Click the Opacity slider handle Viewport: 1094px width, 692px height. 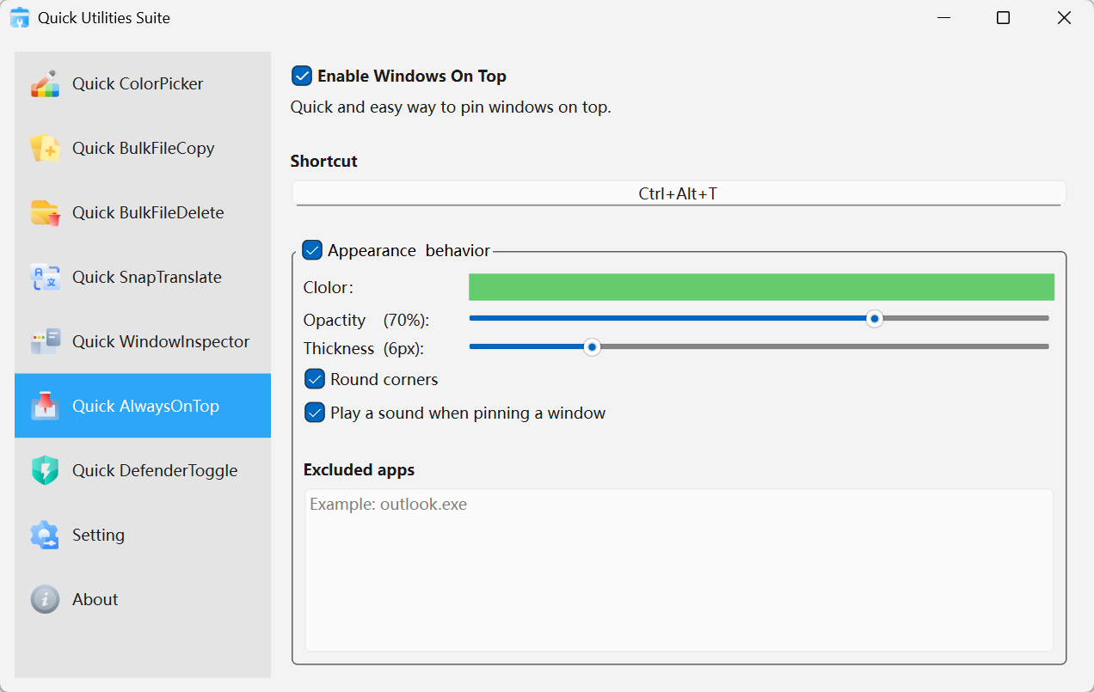(x=875, y=319)
